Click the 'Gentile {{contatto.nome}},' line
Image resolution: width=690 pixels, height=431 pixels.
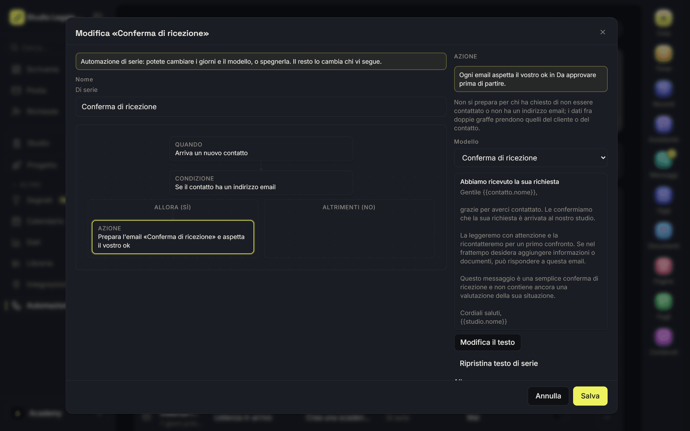(498, 192)
